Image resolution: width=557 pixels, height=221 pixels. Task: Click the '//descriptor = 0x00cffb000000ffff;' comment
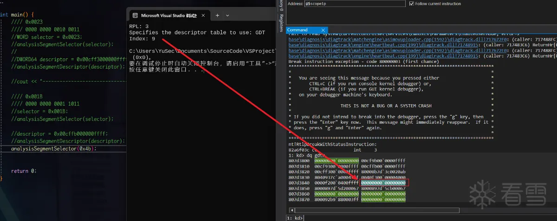(59, 134)
